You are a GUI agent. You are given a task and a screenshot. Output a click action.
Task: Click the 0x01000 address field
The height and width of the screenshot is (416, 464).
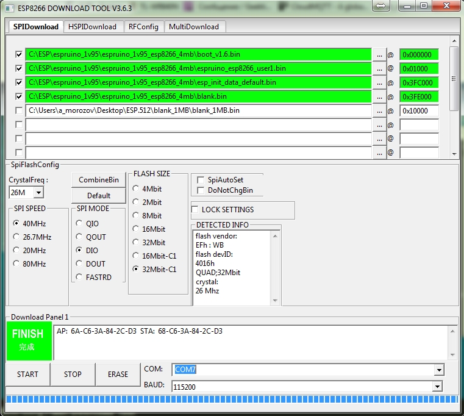click(419, 69)
